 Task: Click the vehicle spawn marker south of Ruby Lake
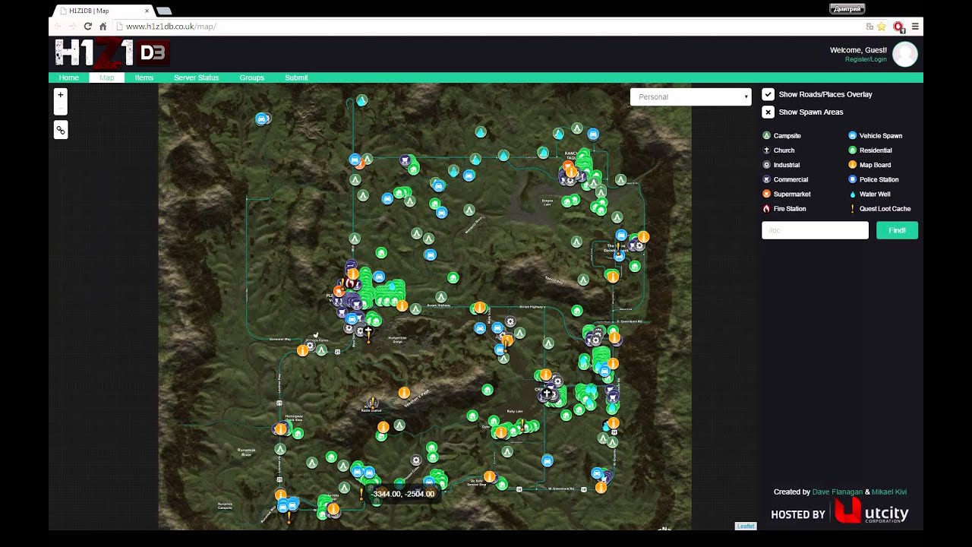(x=547, y=460)
